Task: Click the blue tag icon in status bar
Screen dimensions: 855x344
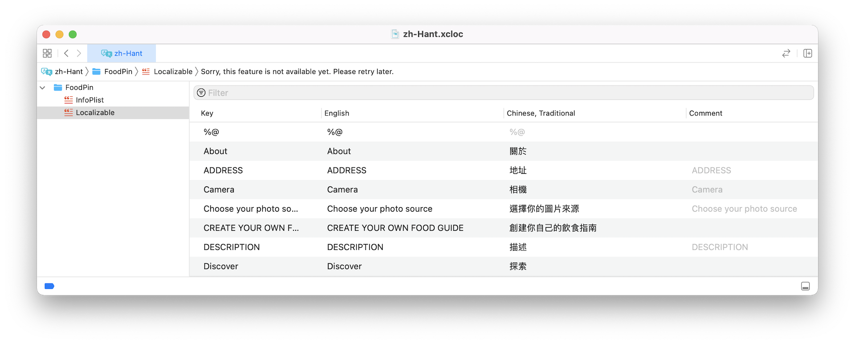Action: coord(49,286)
